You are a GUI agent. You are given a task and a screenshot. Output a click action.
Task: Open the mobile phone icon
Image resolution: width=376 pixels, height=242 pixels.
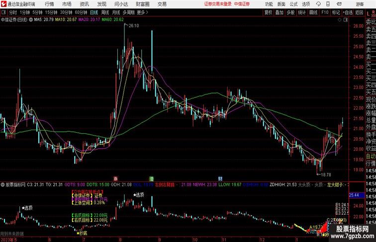click(x=328, y=4)
